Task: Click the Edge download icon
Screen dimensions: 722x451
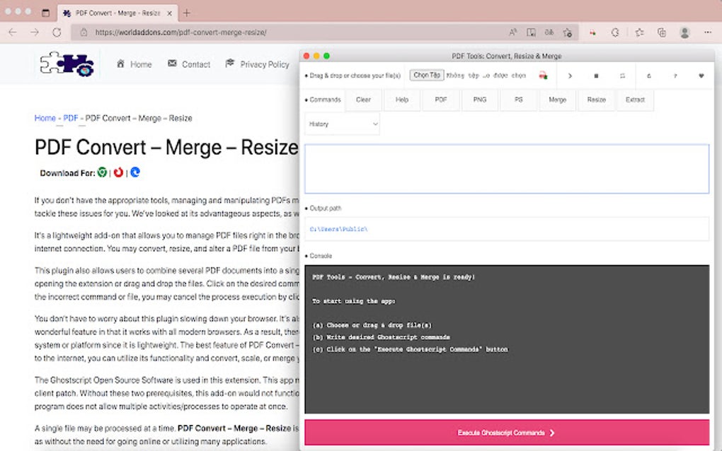Action: pos(135,172)
